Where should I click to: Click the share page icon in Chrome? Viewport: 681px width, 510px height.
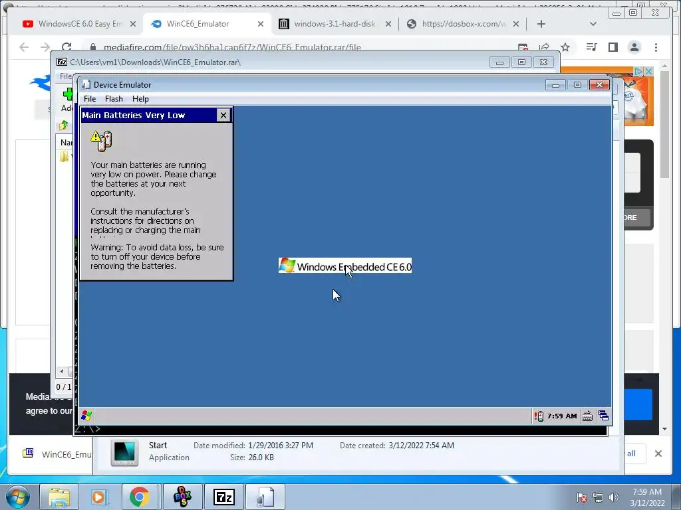(x=544, y=47)
